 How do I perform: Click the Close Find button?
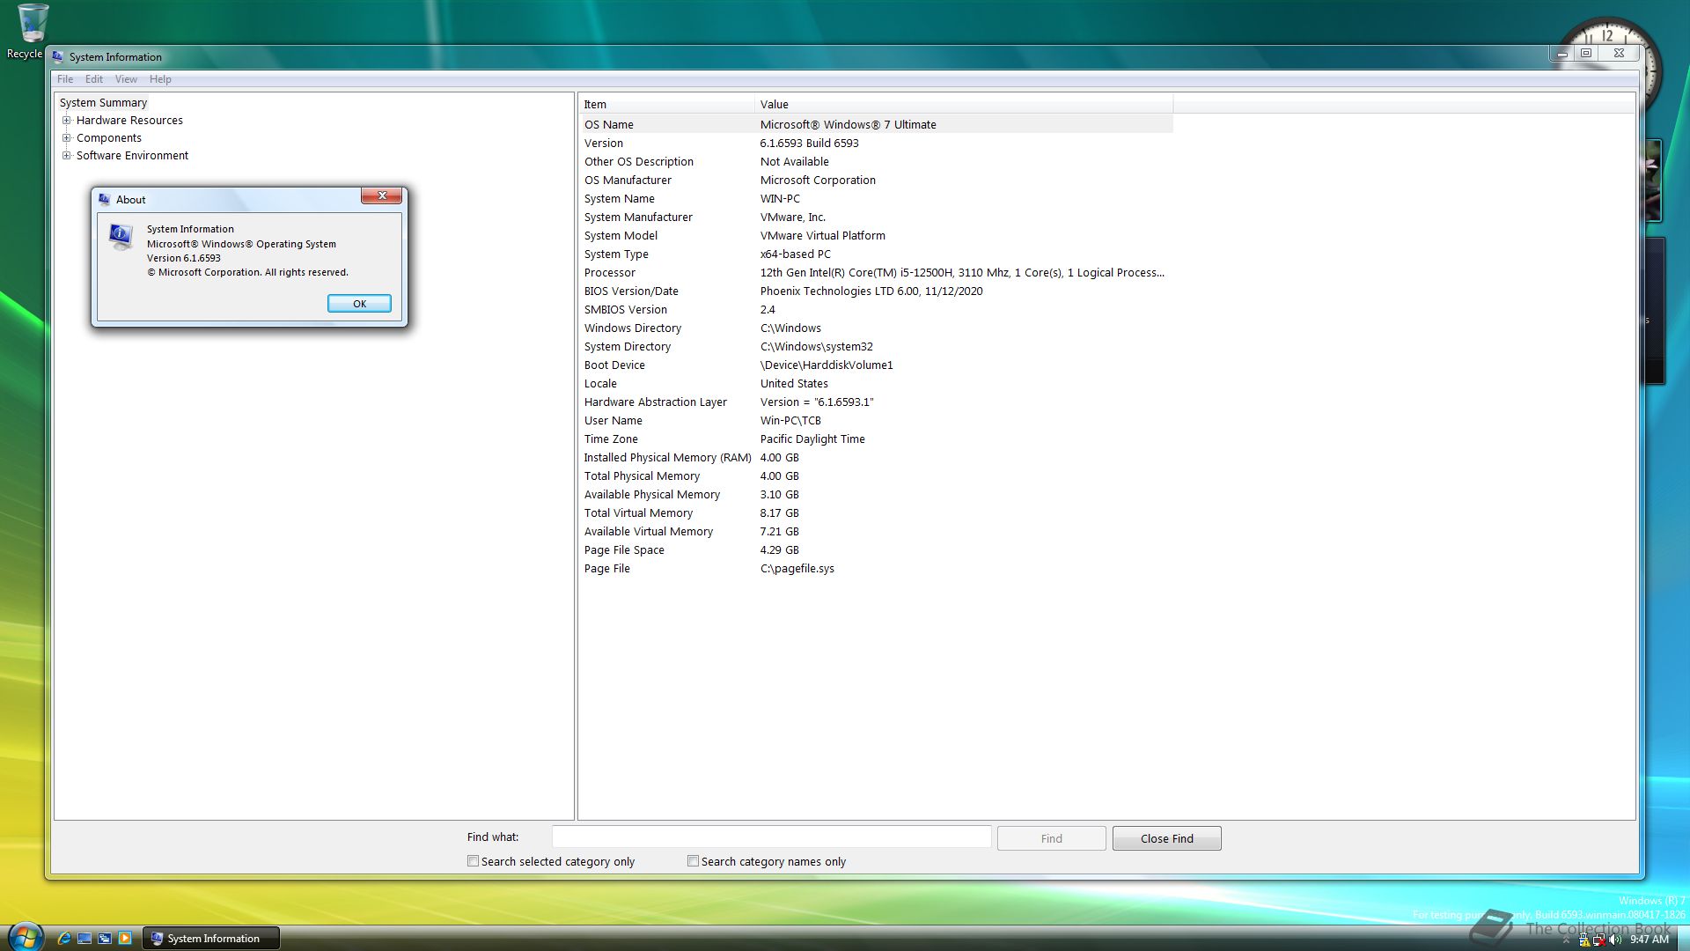tap(1166, 838)
